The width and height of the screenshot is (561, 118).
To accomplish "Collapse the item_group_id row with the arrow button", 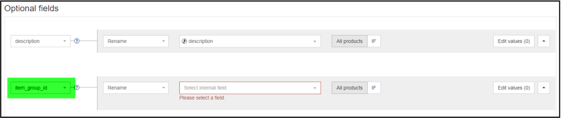I will 544,88.
